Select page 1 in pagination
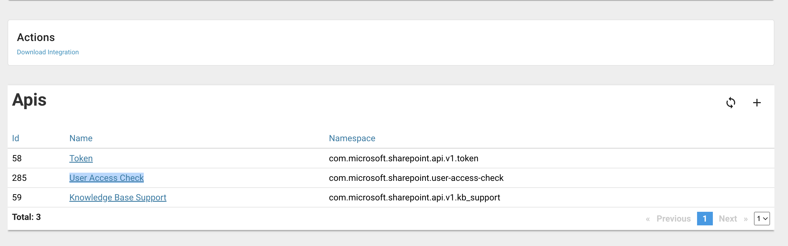 705,219
